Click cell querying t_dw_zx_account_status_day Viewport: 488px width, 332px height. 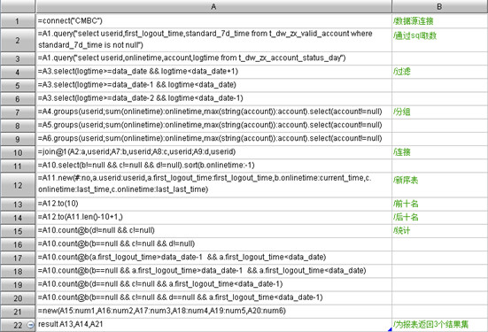213,58
